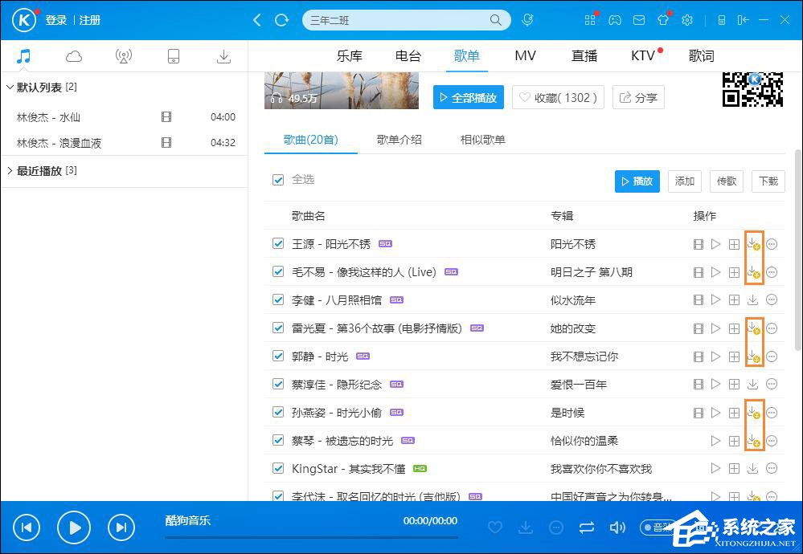Open the message inbox icon
The height and width of the screenshot is (554, 803).
[x=638, y=20]
